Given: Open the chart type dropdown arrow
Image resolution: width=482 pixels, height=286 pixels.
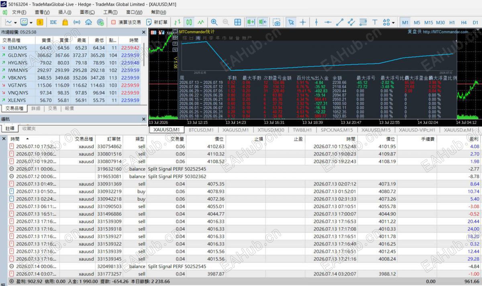Looking at the screenshot, I should point(15,23).
